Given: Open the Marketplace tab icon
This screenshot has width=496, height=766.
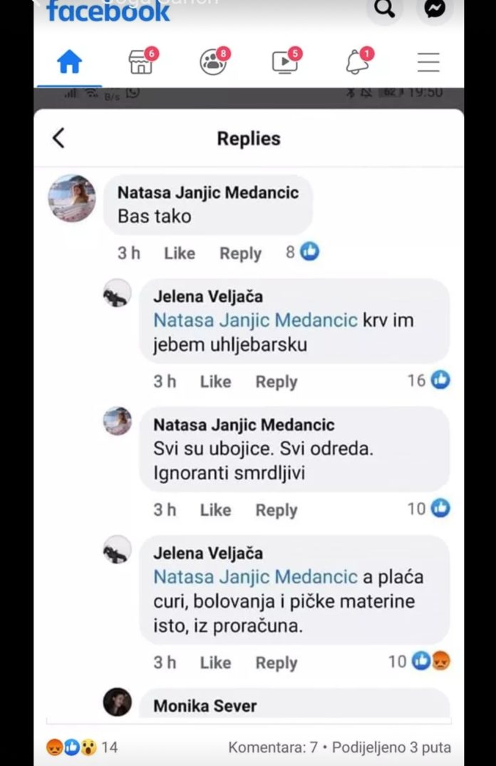Looking at the screenshot, I should (x=141, y=63).
